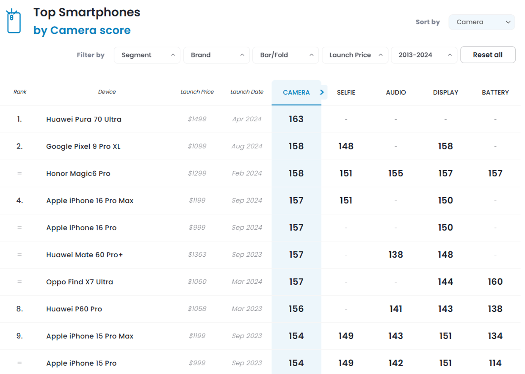The width and height of the screenshot is (525, 374).
Task: Click the smartphone logo icon
Action: (13, 21)
